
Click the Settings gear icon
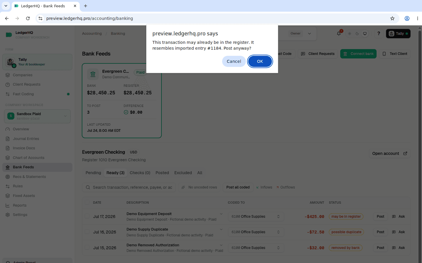(8, 215)
